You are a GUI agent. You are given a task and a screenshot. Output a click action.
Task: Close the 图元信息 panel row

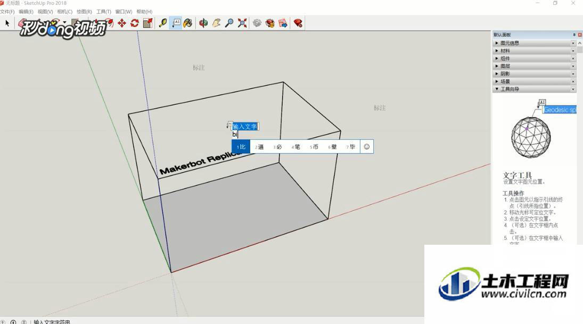[x=573, y=43]
